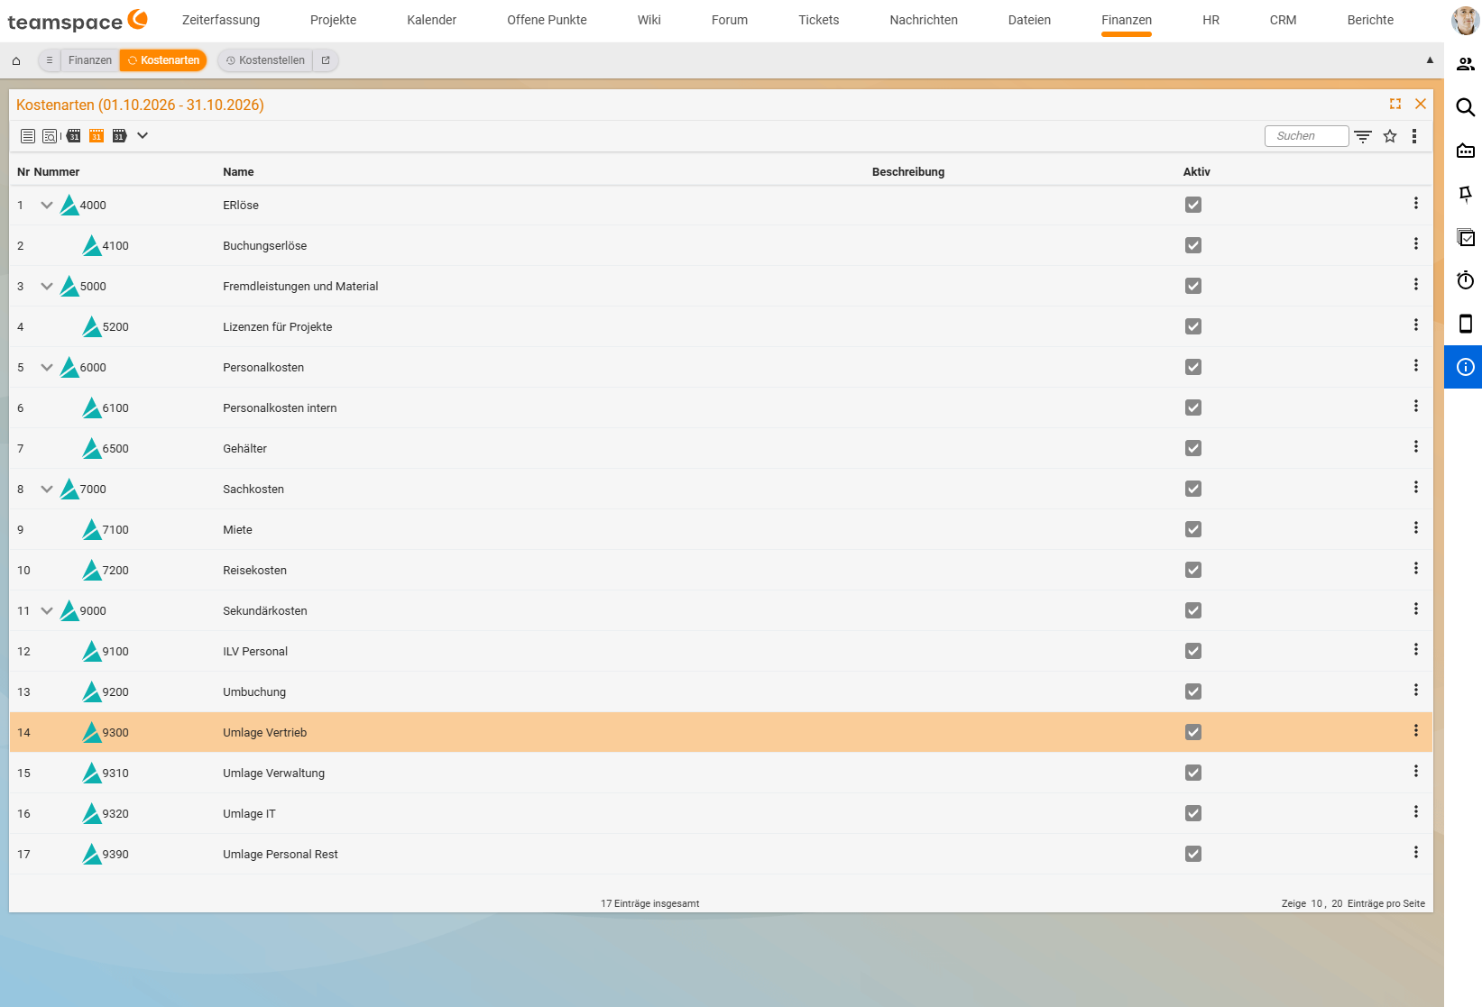Uncheck Aktiv for ERlöse
The height and width of the screenshot is (1007, 1482).
click(x=1193, y=205)
